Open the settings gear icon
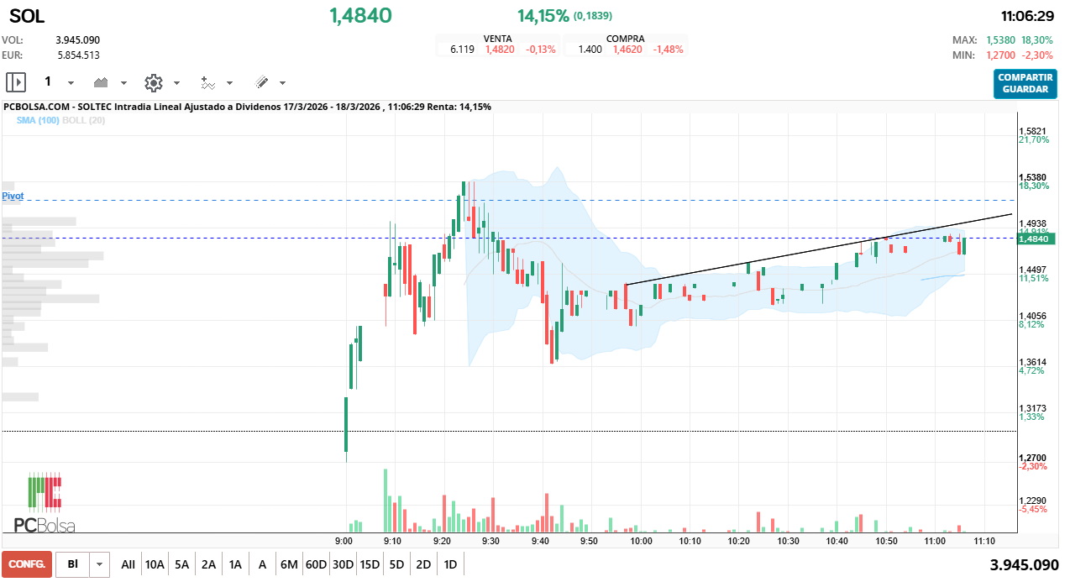 pos(153,82)
